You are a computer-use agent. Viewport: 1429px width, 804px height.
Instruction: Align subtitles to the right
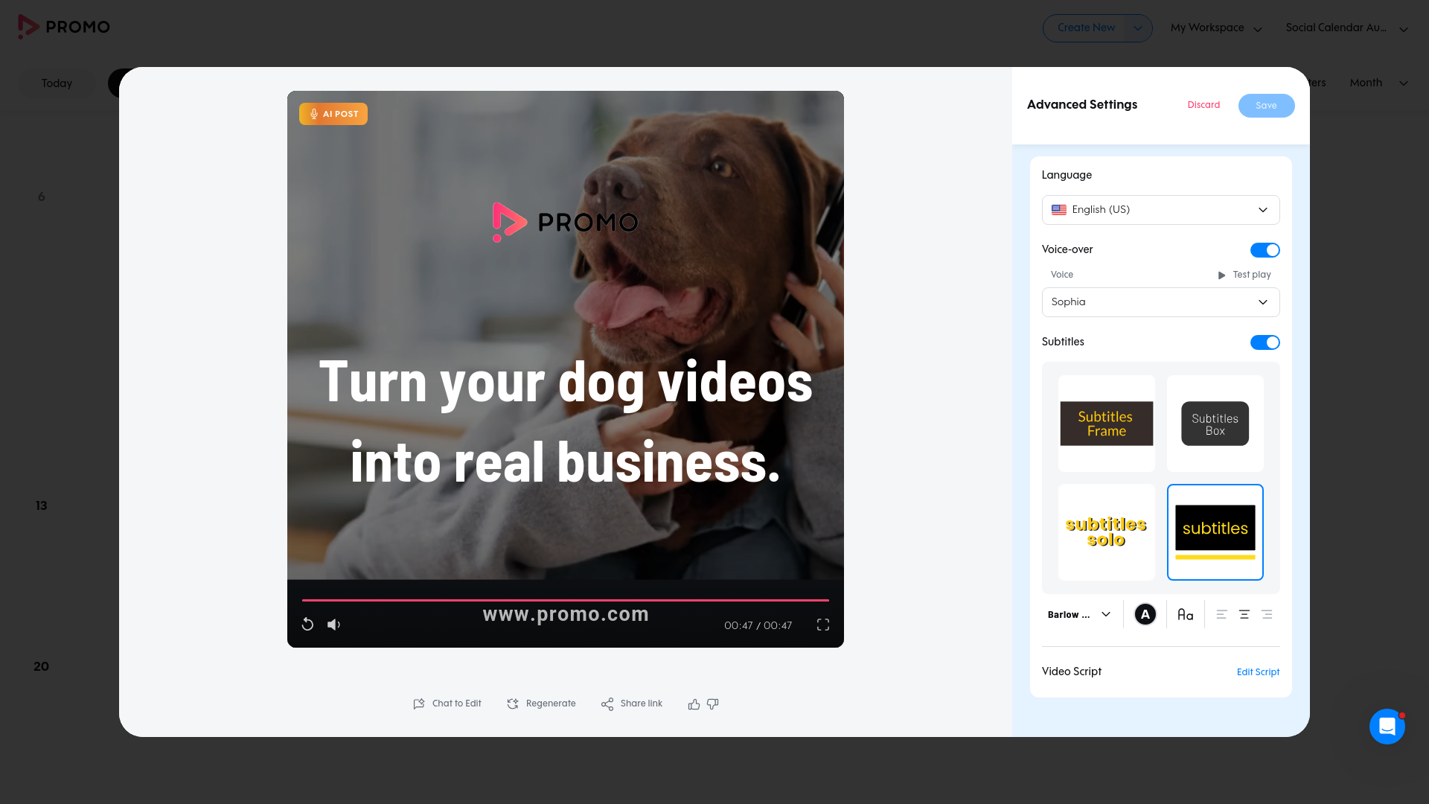pos(1267,615)
